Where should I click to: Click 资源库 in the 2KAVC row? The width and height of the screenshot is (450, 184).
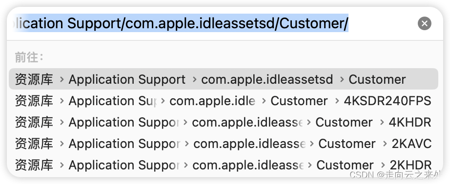[x=34, y=144]
